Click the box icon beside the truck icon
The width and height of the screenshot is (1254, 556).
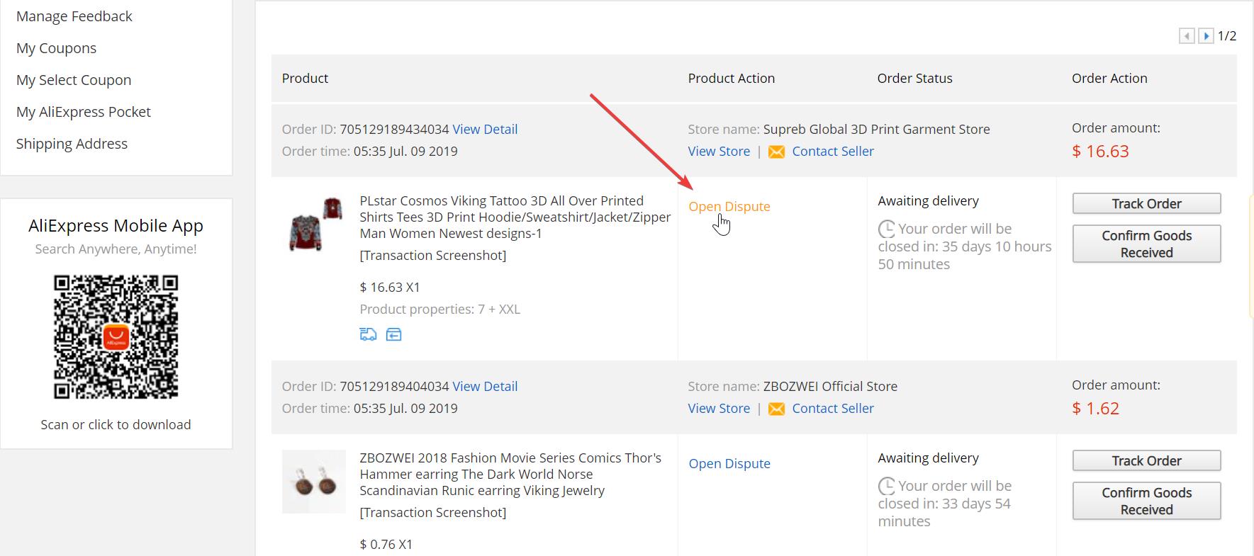pyautogui.click(x=393, y=334)
